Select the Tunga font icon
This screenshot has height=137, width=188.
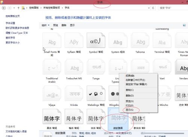click(x=96, y=67)
